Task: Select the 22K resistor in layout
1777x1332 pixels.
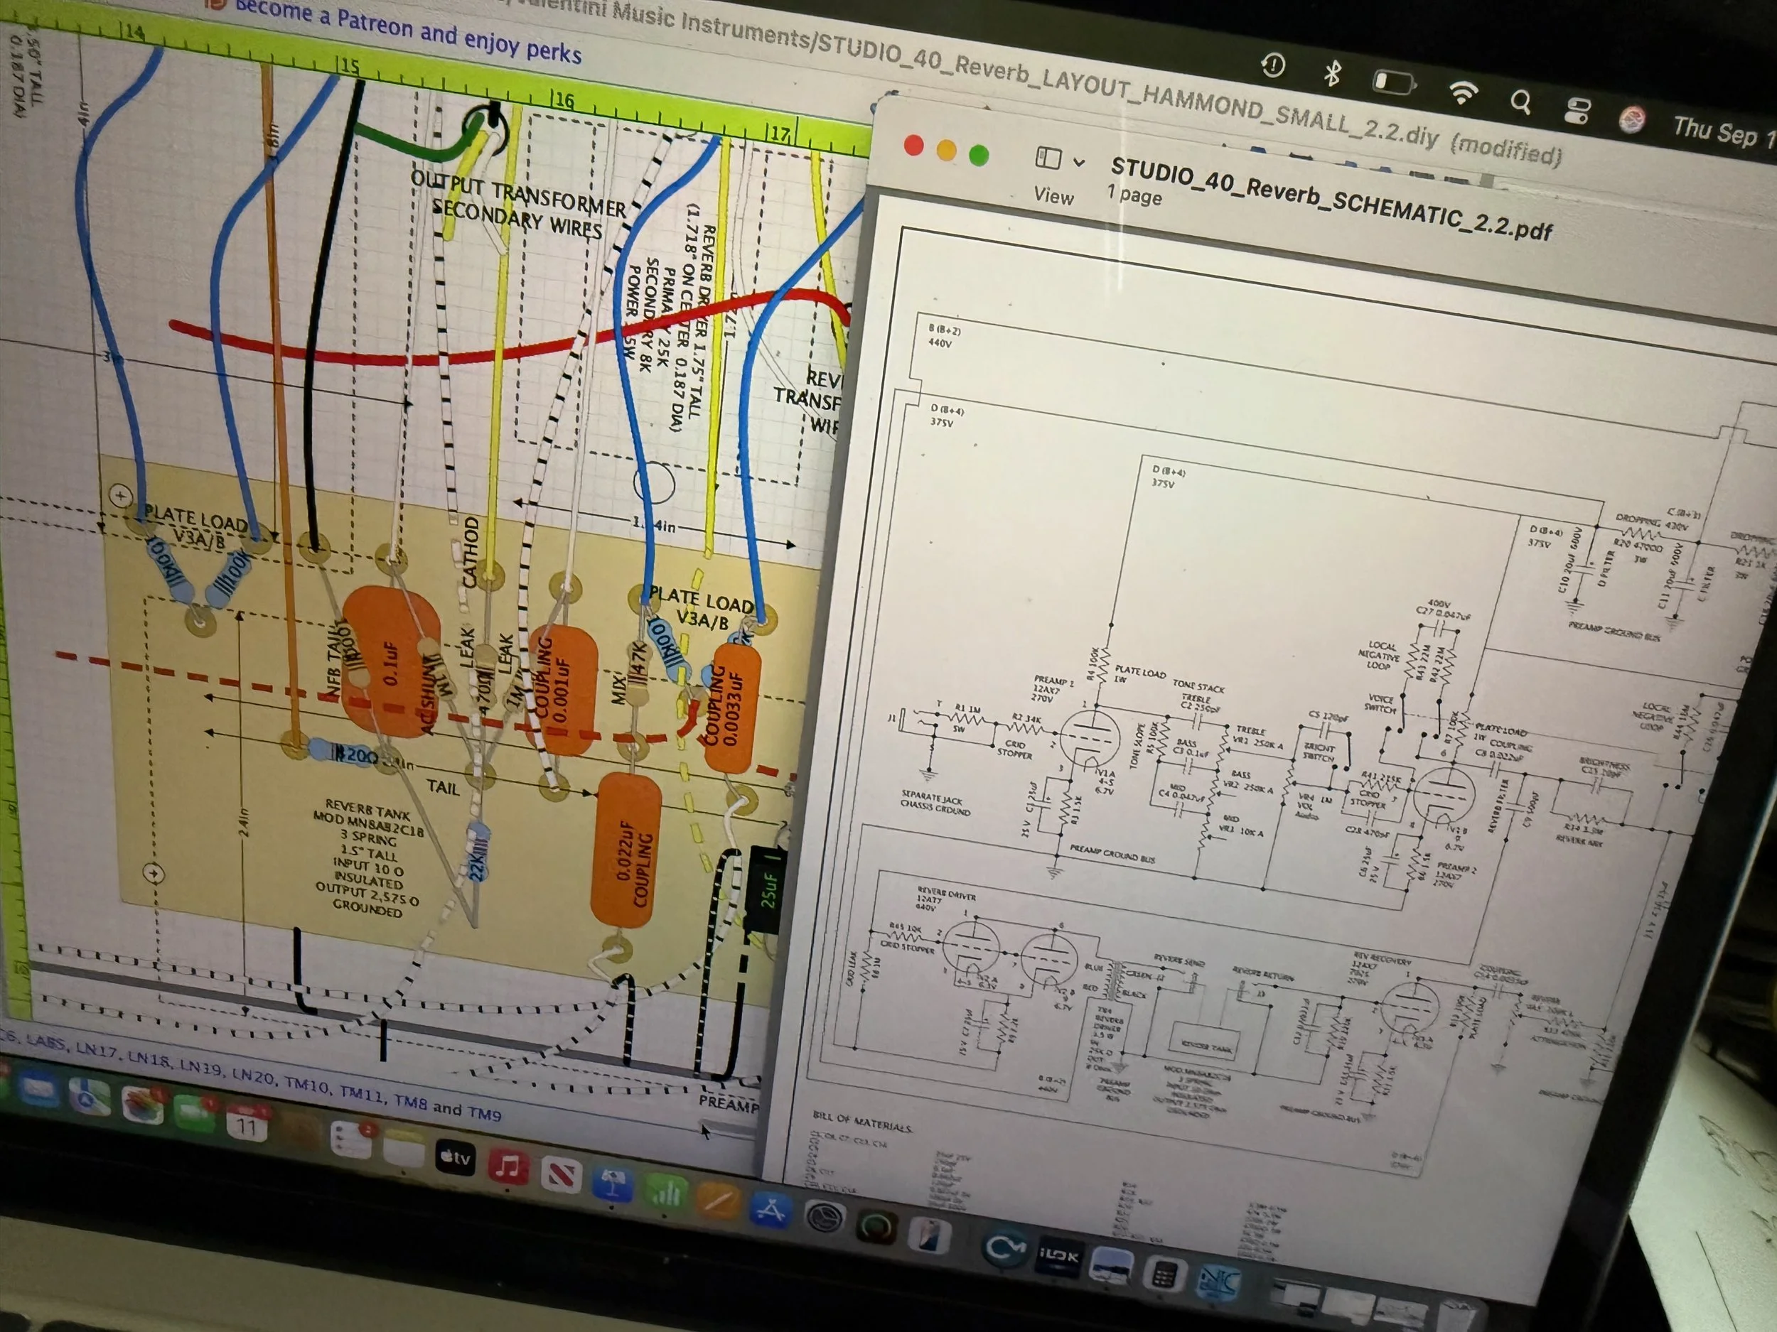Action: point(478,853)
